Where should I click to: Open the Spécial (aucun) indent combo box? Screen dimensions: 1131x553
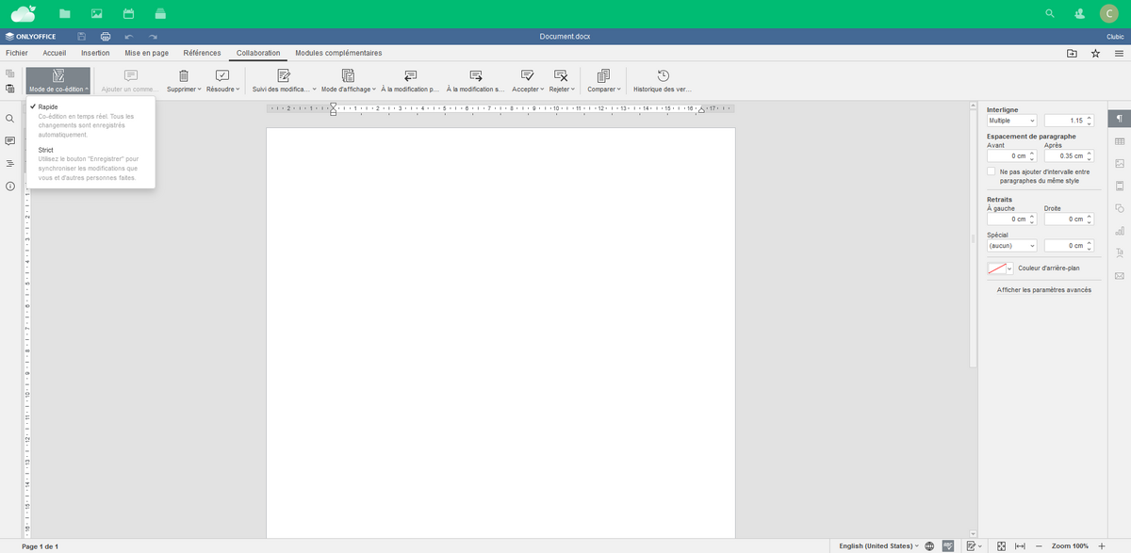tap(1011, 245)
